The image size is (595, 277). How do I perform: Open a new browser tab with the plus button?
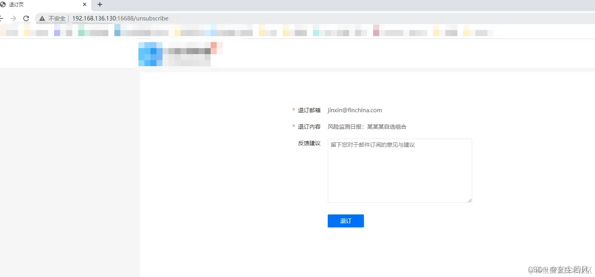point(99,5)
